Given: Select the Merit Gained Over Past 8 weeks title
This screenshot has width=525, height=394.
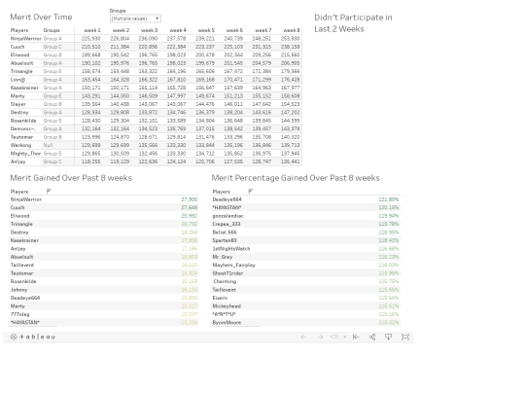Looking at the screenshot, I should [x=71, y=178].
